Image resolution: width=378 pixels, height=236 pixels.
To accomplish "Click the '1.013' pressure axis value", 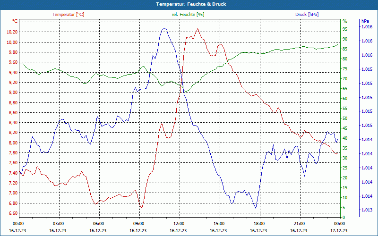I will coord(367,210).
